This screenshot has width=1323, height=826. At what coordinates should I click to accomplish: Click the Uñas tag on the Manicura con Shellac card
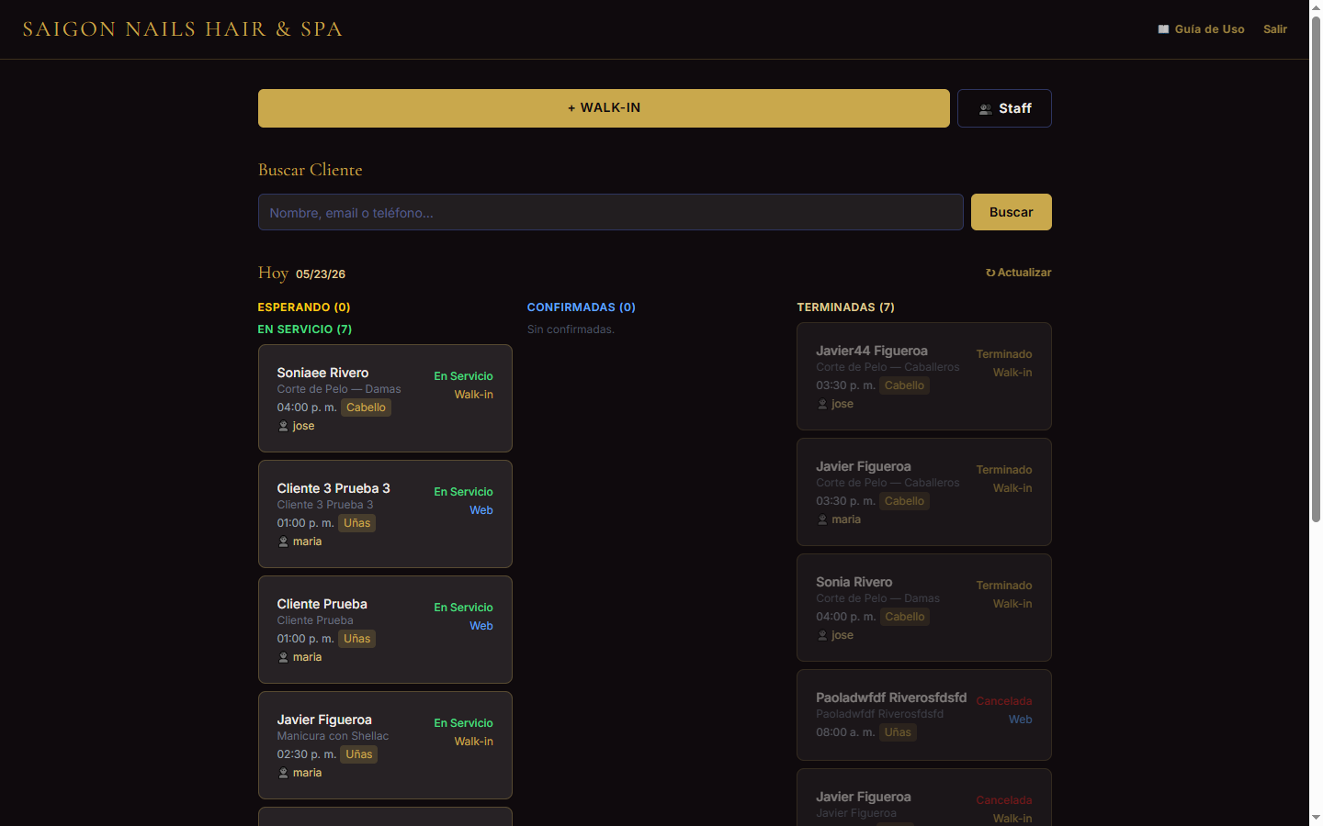tap(359, 754)
